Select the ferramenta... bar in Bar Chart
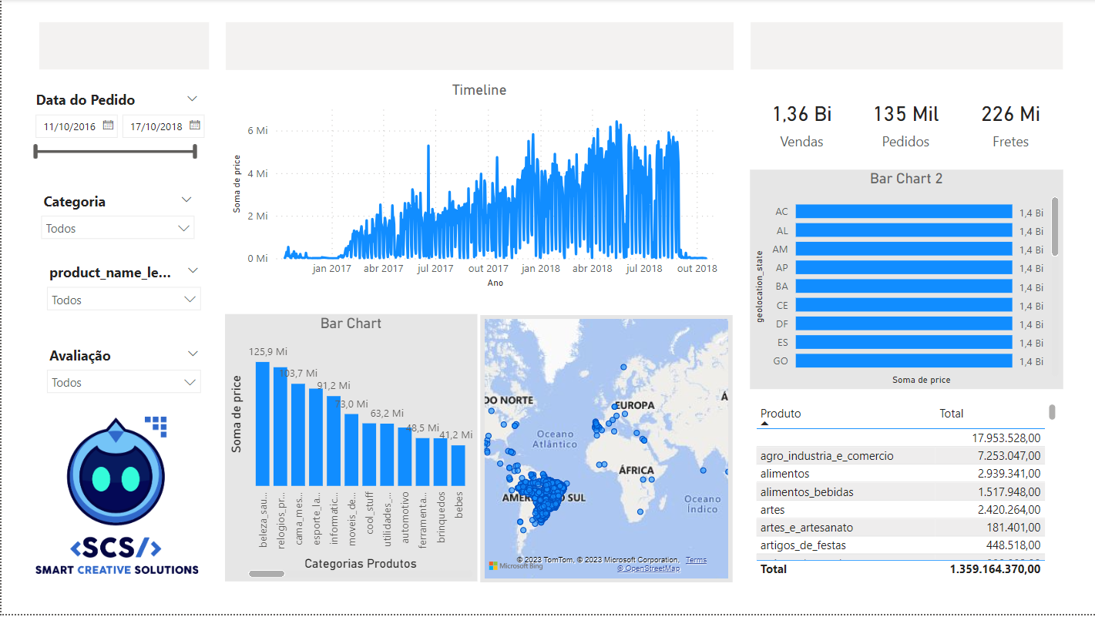 422,461
